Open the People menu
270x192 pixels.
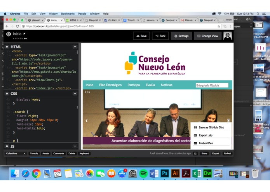(82, 14)
